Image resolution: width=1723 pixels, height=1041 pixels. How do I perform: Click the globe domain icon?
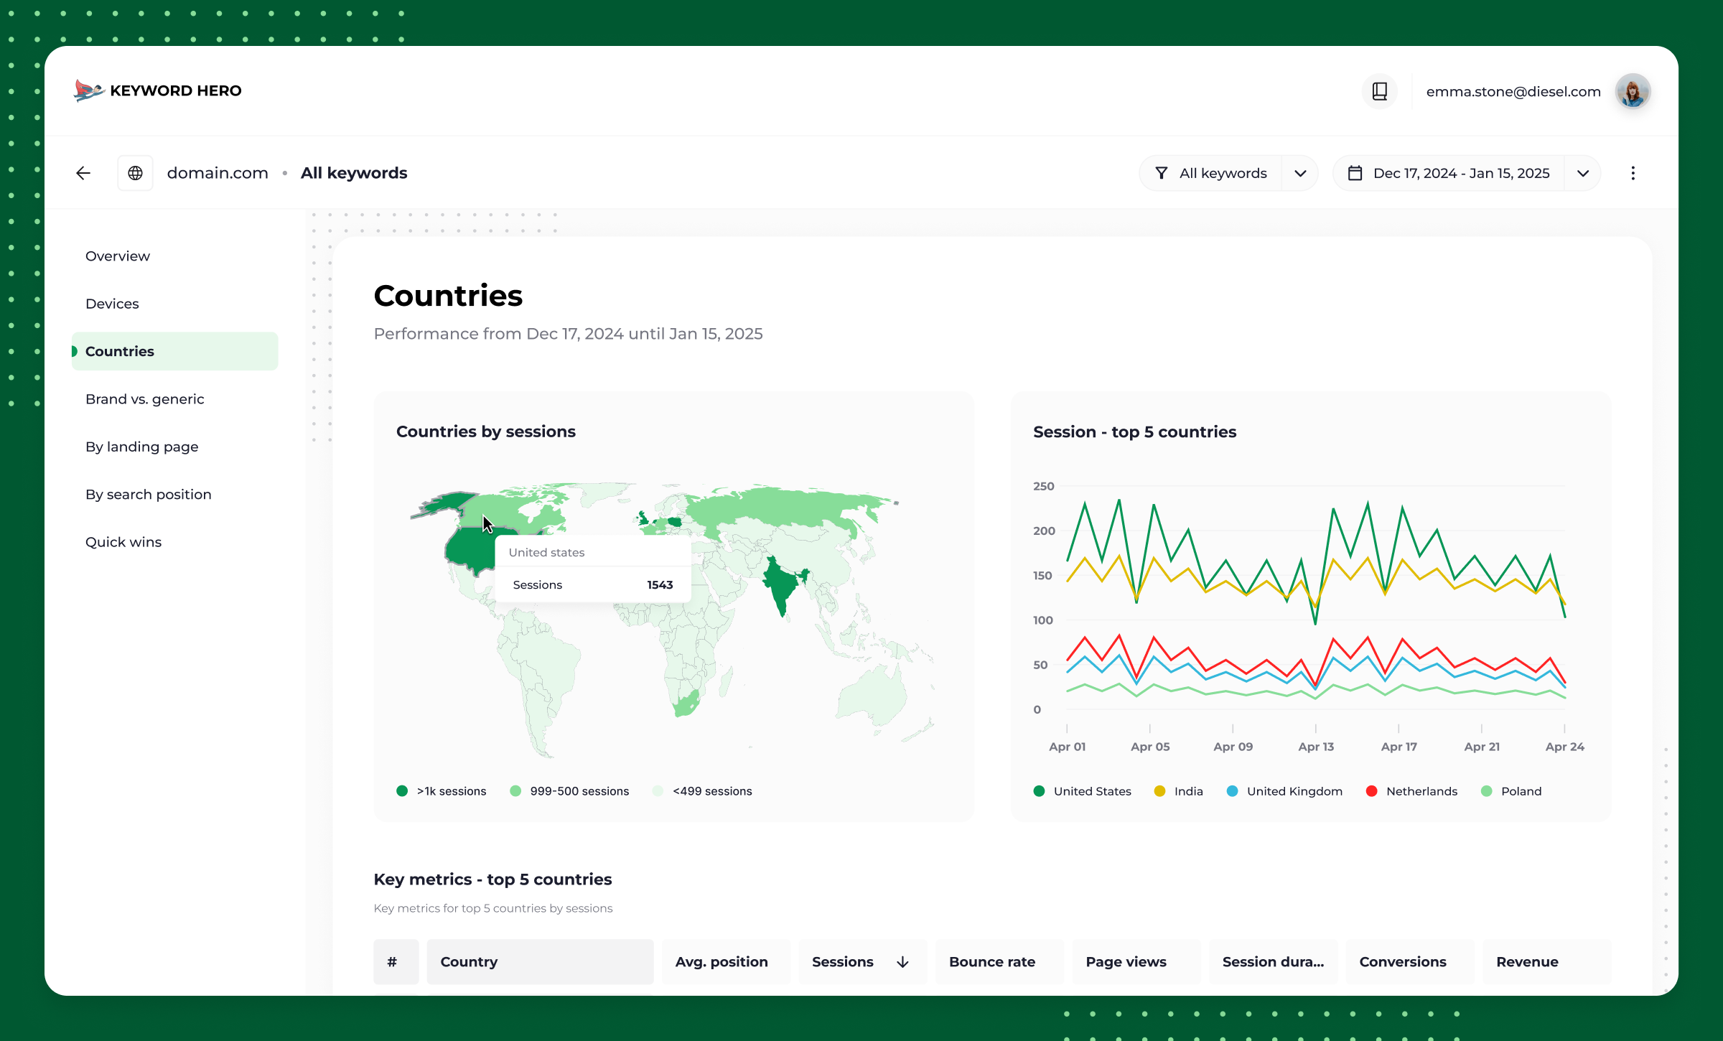[135, 173]
